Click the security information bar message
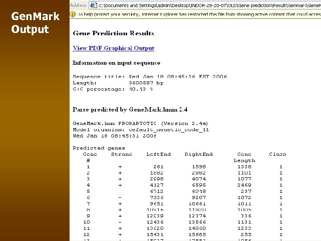This screenshot has height=241, width=321. pyautogui.click(x=200, y=14)
